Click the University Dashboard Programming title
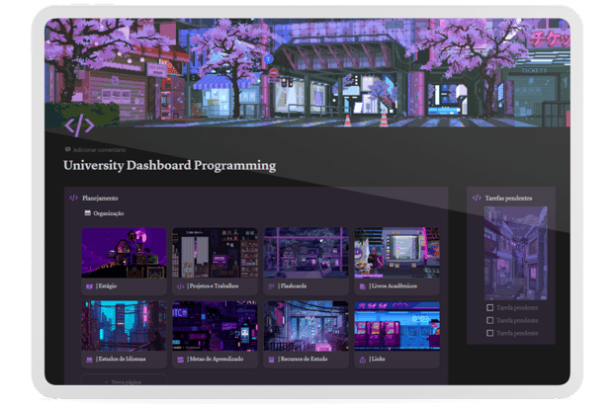This screenshot has width=614, height=409. pos(169,166)
